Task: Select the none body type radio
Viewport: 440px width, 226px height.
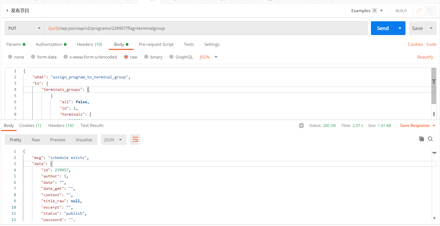Action: click(x=10, y=57)
